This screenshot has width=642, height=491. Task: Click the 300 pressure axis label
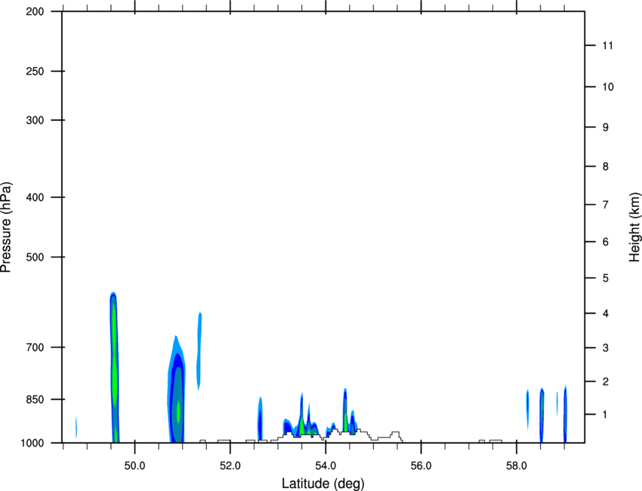(35, 120)
